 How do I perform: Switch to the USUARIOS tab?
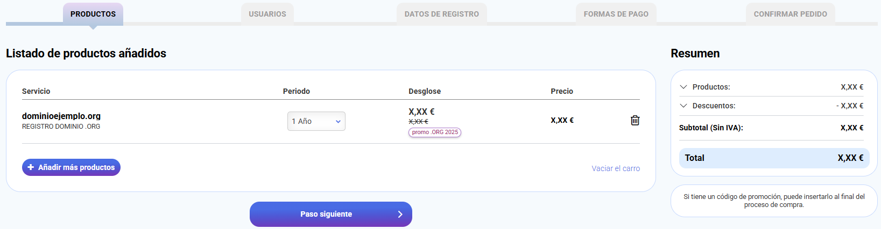coord(267,14)
